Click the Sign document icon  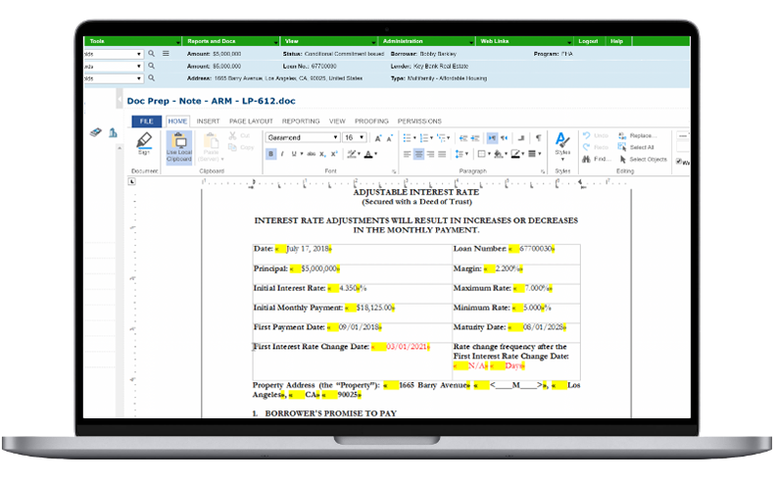(144, 143)
